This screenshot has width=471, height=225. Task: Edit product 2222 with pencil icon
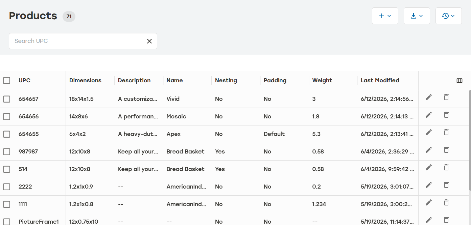(429, 185)
